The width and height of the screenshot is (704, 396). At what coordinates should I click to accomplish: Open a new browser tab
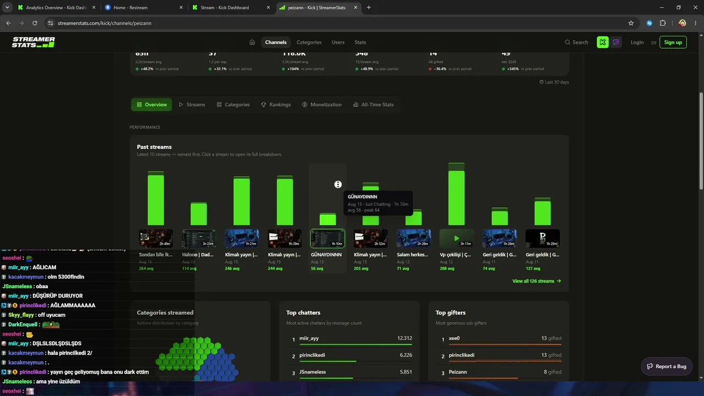coord(369,8)
